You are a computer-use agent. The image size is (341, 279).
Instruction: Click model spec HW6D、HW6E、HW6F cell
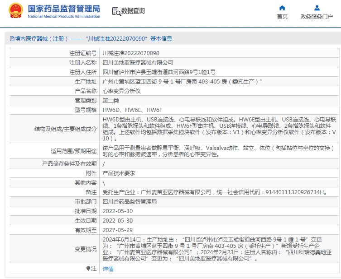click(x=132, y=110)
